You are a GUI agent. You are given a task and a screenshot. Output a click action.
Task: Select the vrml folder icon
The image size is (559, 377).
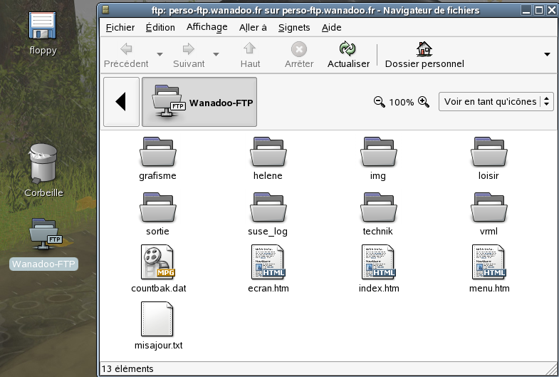[489, 207]
